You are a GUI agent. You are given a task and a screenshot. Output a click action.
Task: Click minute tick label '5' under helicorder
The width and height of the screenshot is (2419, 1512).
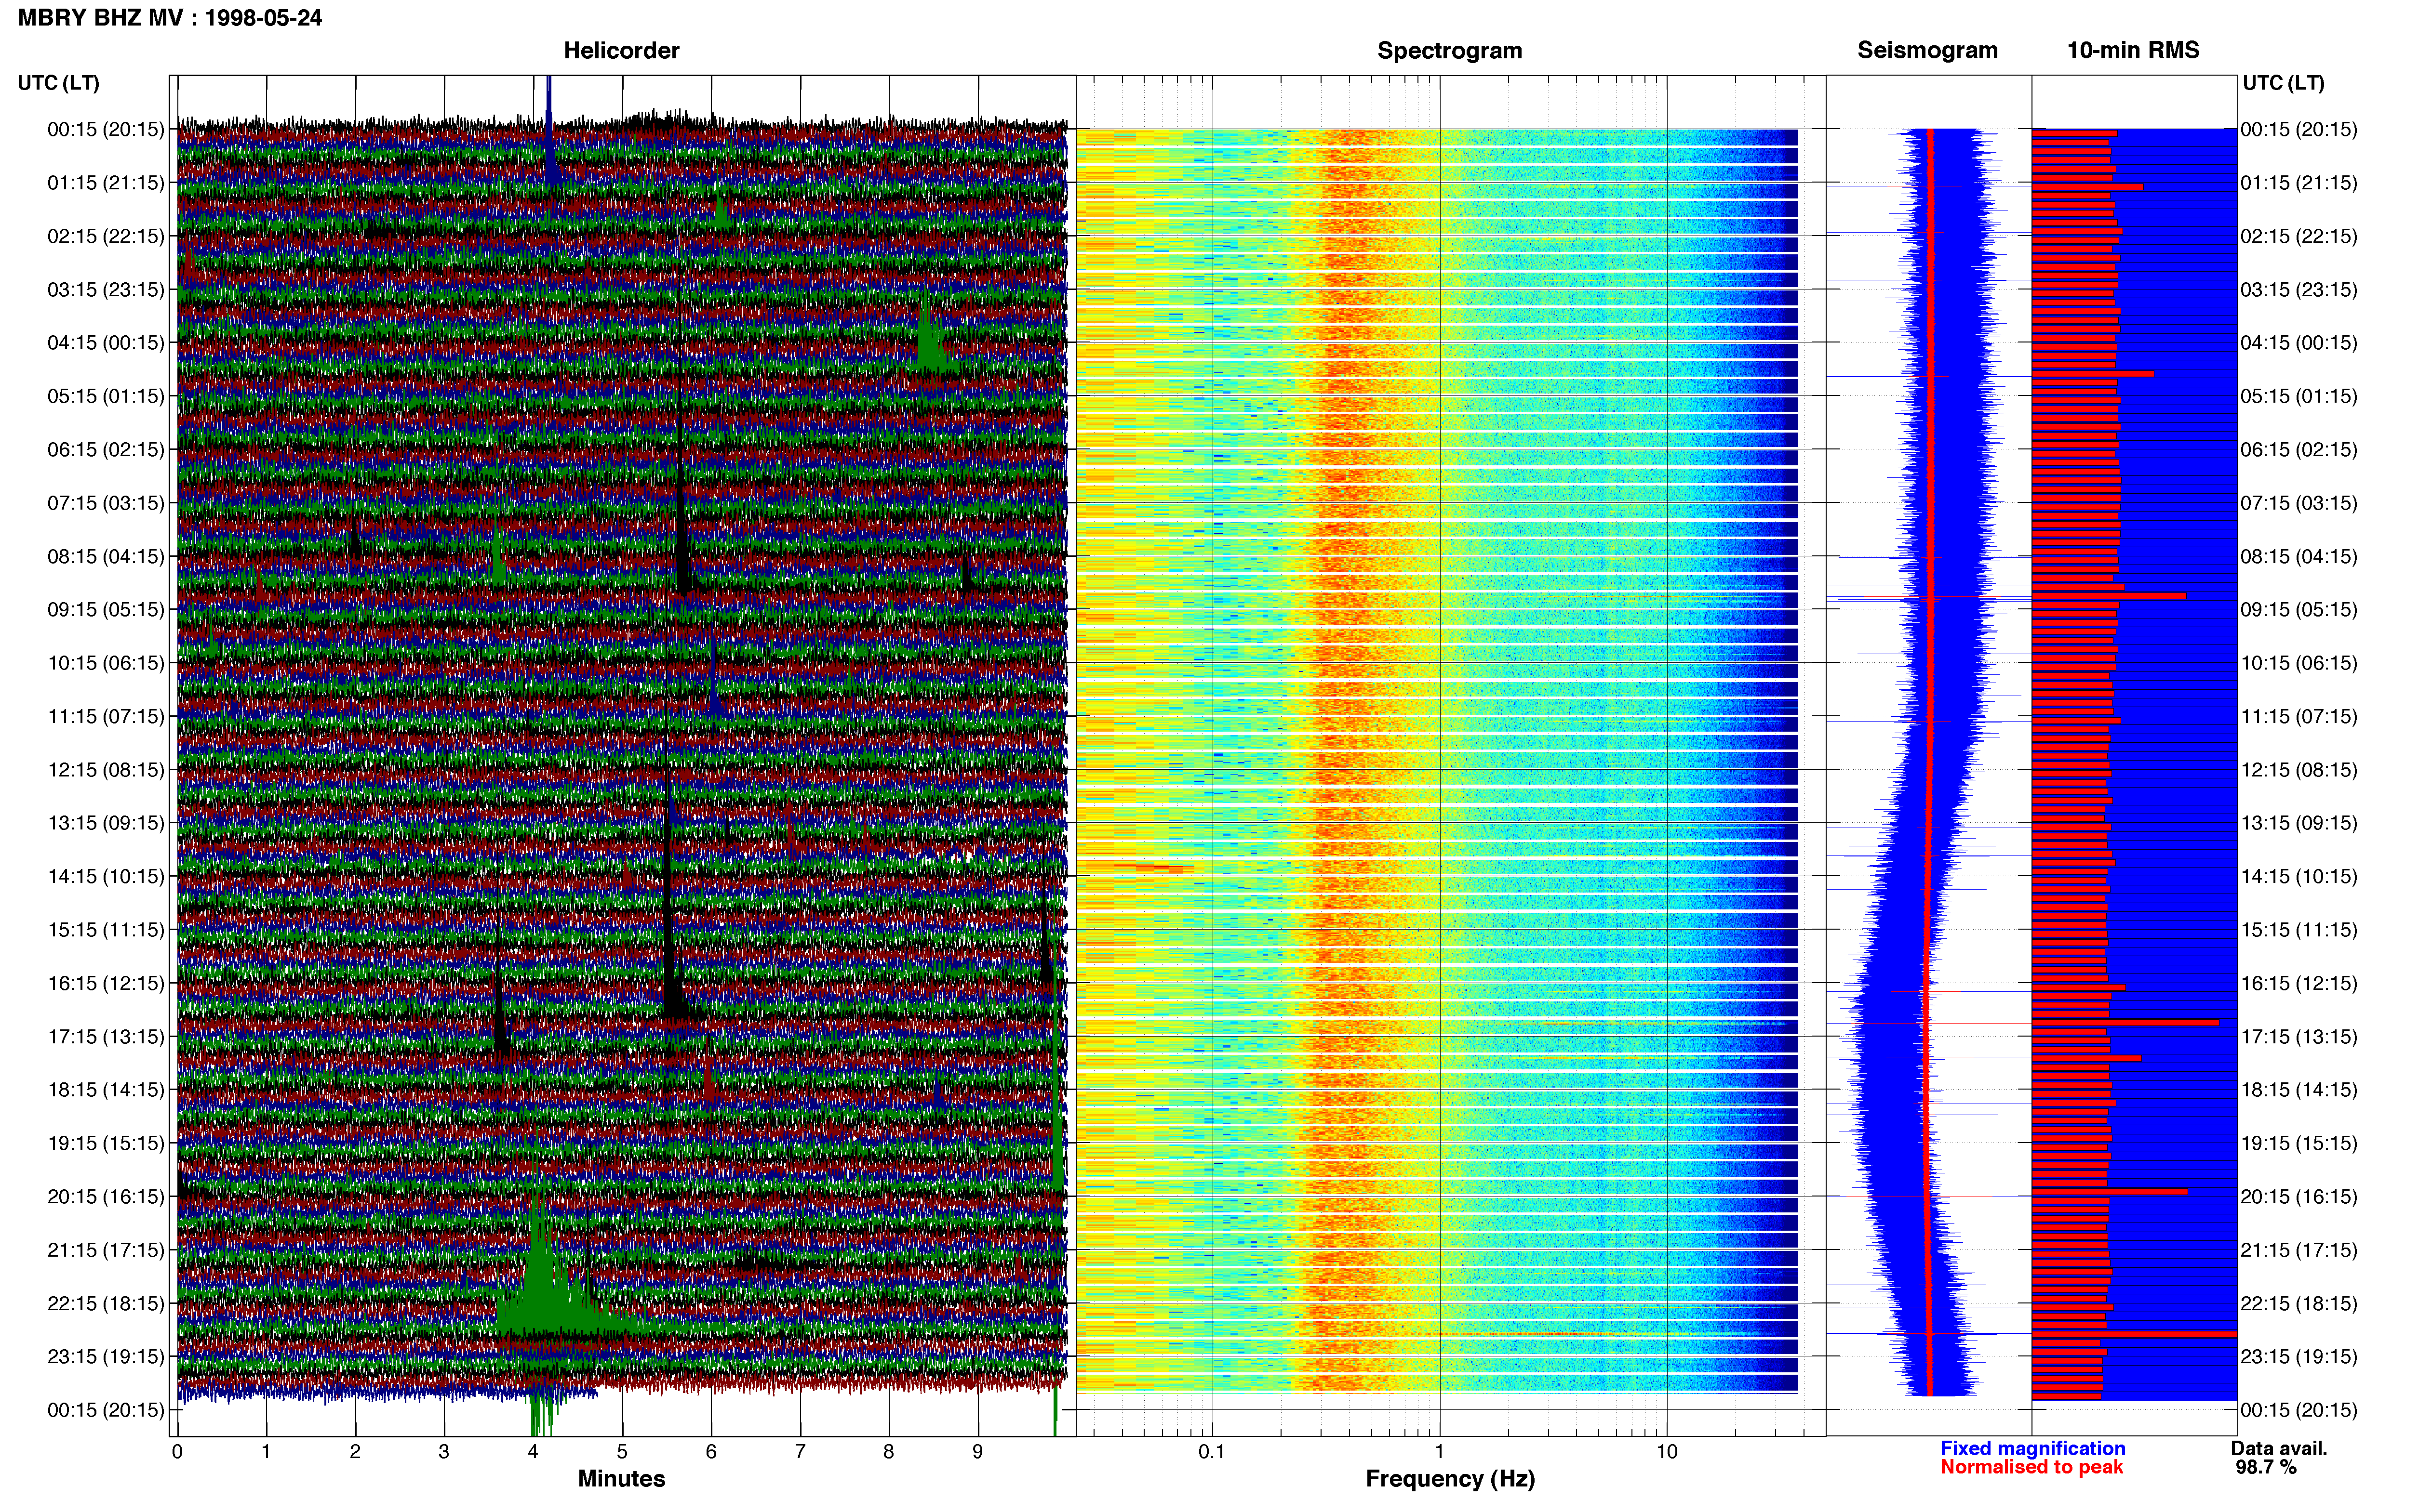pos(622,1451)
